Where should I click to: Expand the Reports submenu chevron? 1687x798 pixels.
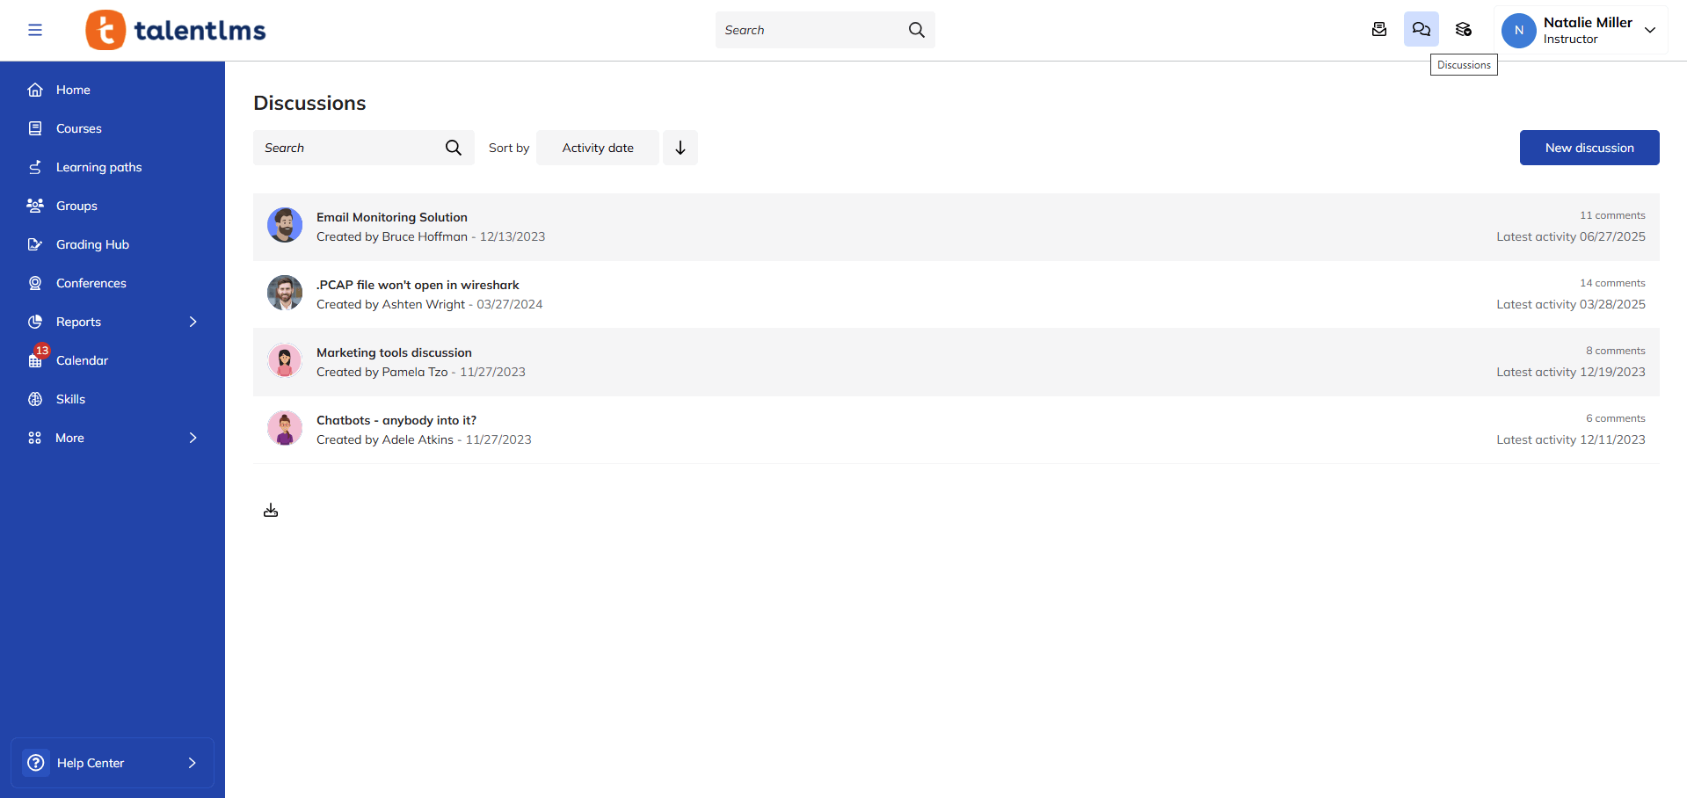(193, 321)
